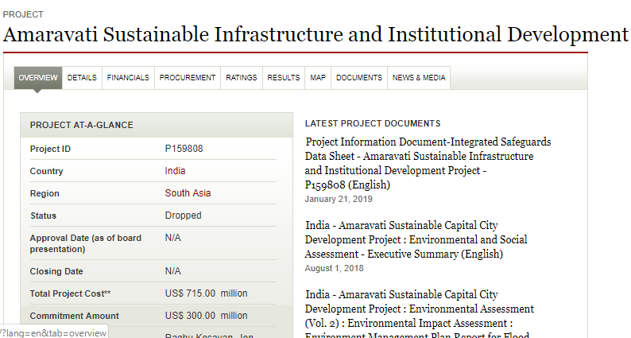The height and width of the screenshot is (338, 631).
Task: Switch to the Details tab
Action: [82, 78]
